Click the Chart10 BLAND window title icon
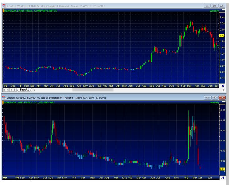Viewport: 231px width, 185px height. tap(4, 6)
